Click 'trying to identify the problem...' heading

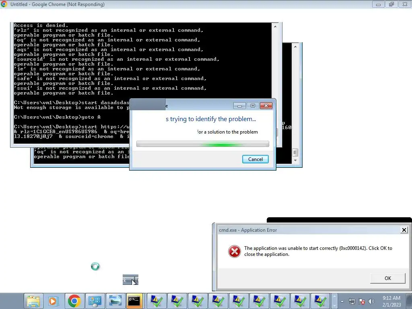coord(211,119)
